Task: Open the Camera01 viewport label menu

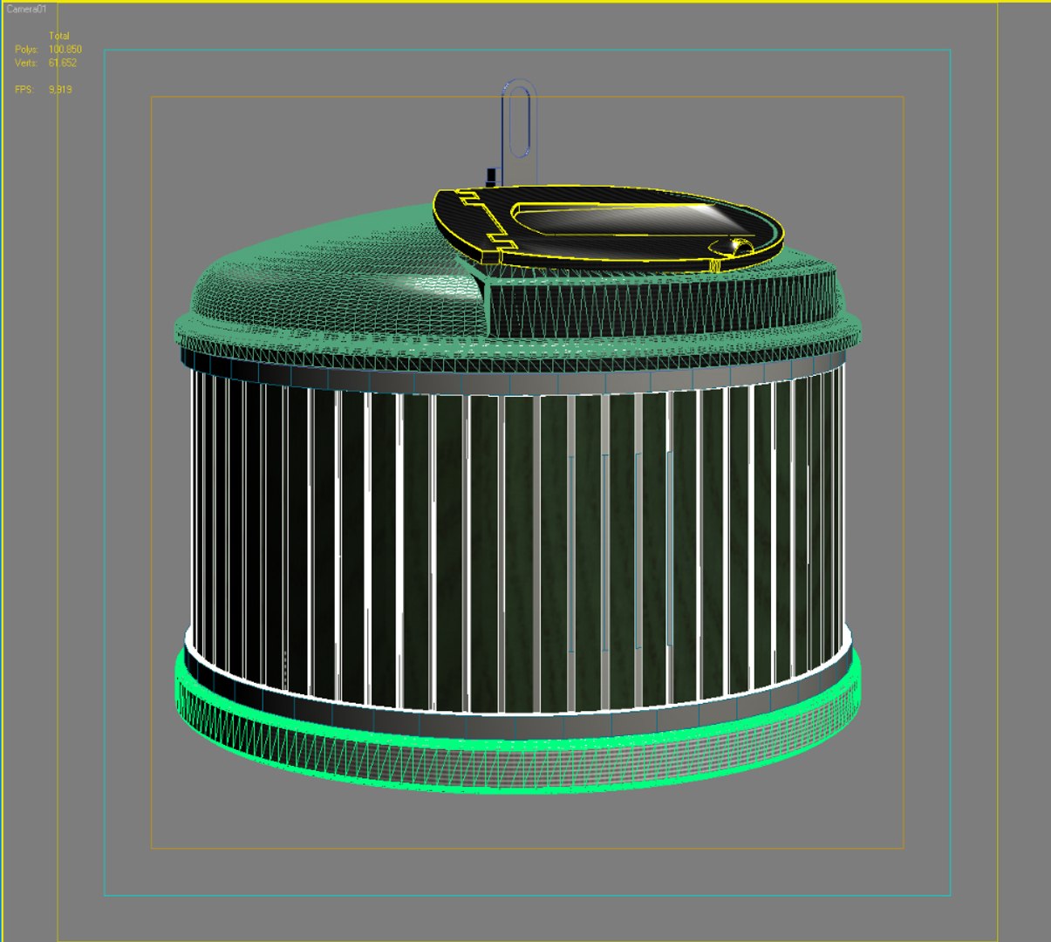Action: pos(26,9)
